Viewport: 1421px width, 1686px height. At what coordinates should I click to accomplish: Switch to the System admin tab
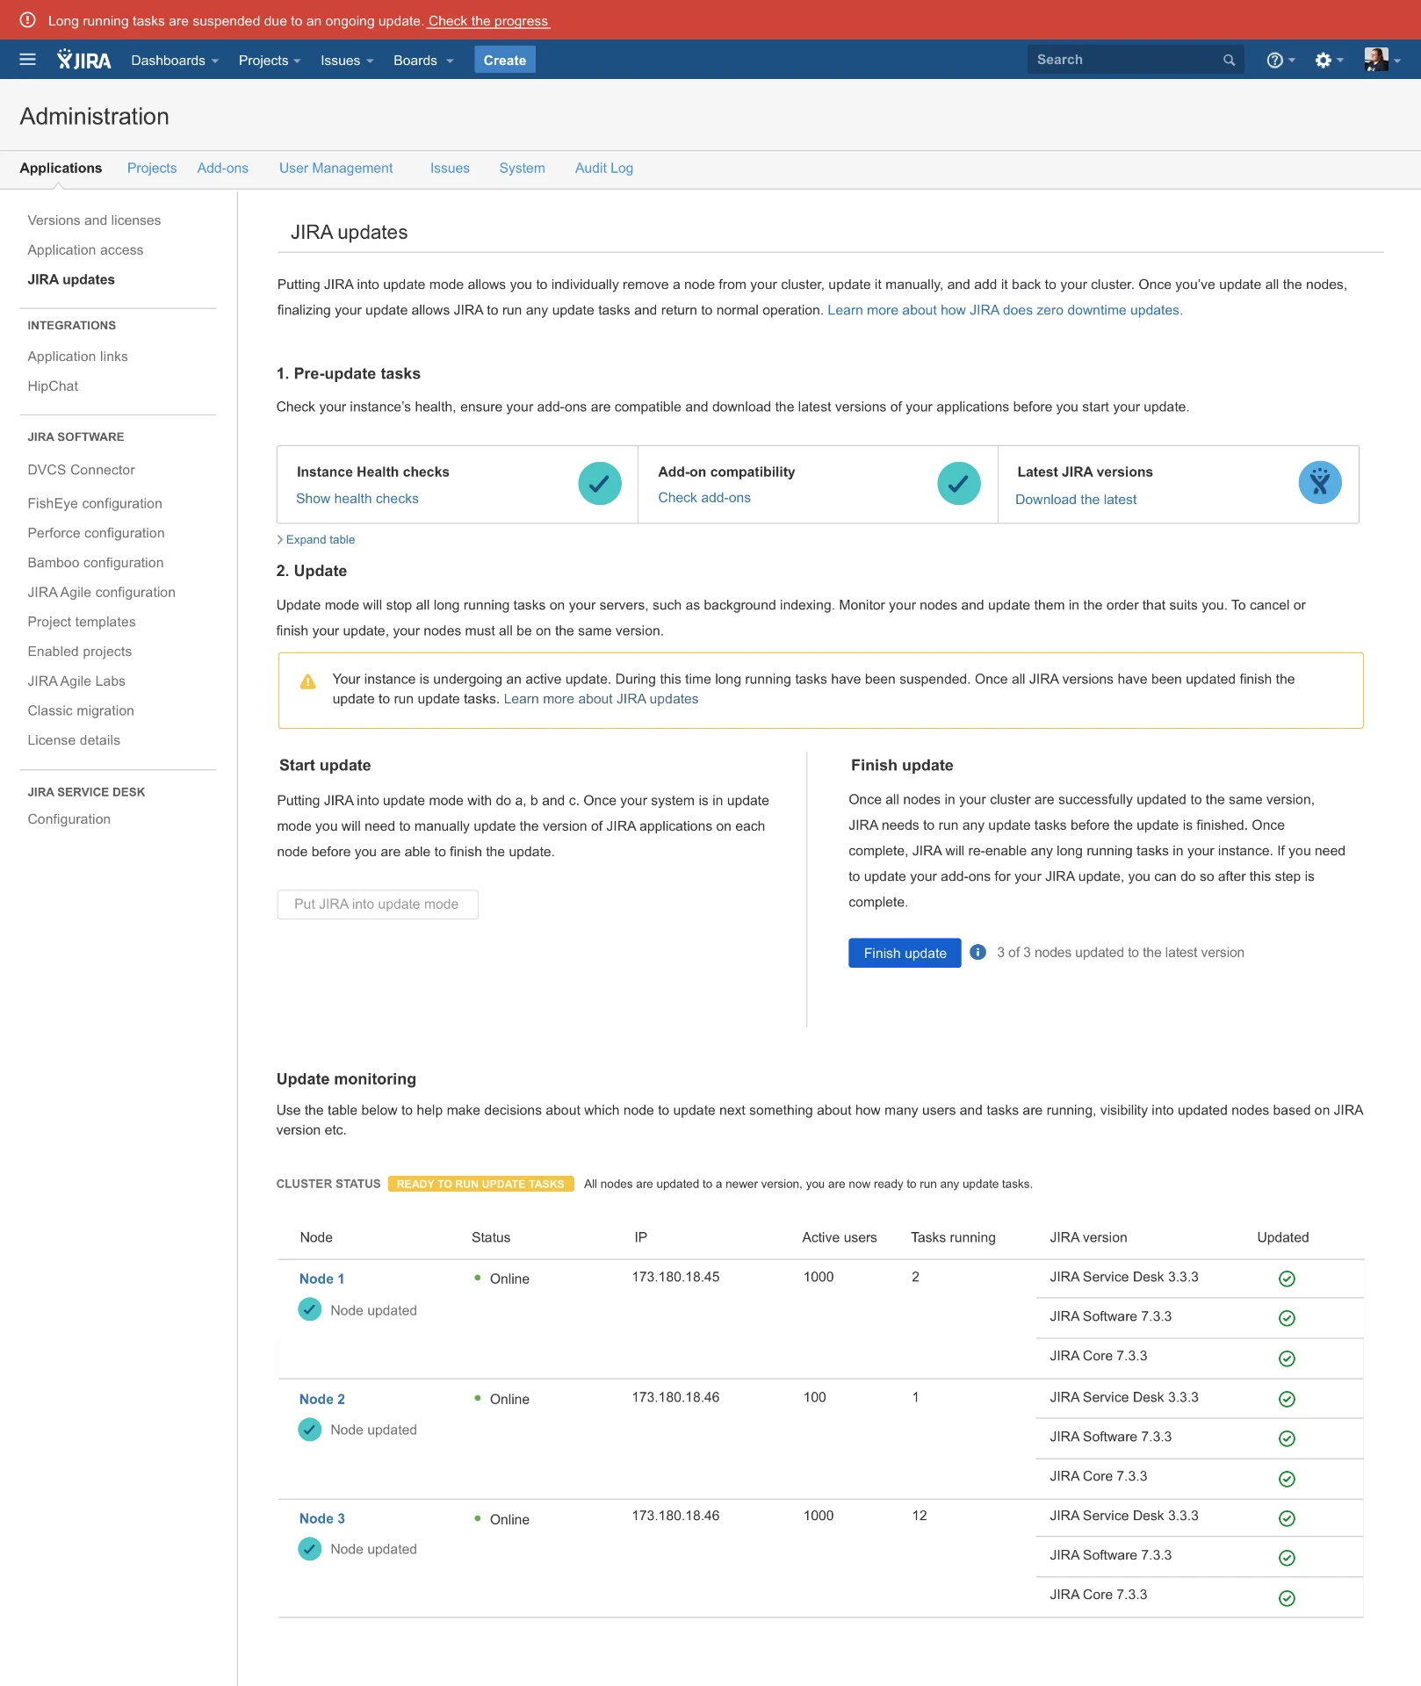point(523,168)
